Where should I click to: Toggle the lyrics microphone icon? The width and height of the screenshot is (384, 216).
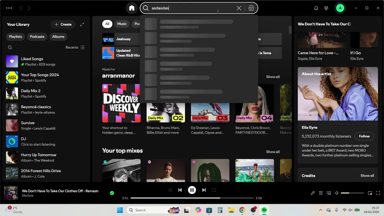[x=313, y=193]
